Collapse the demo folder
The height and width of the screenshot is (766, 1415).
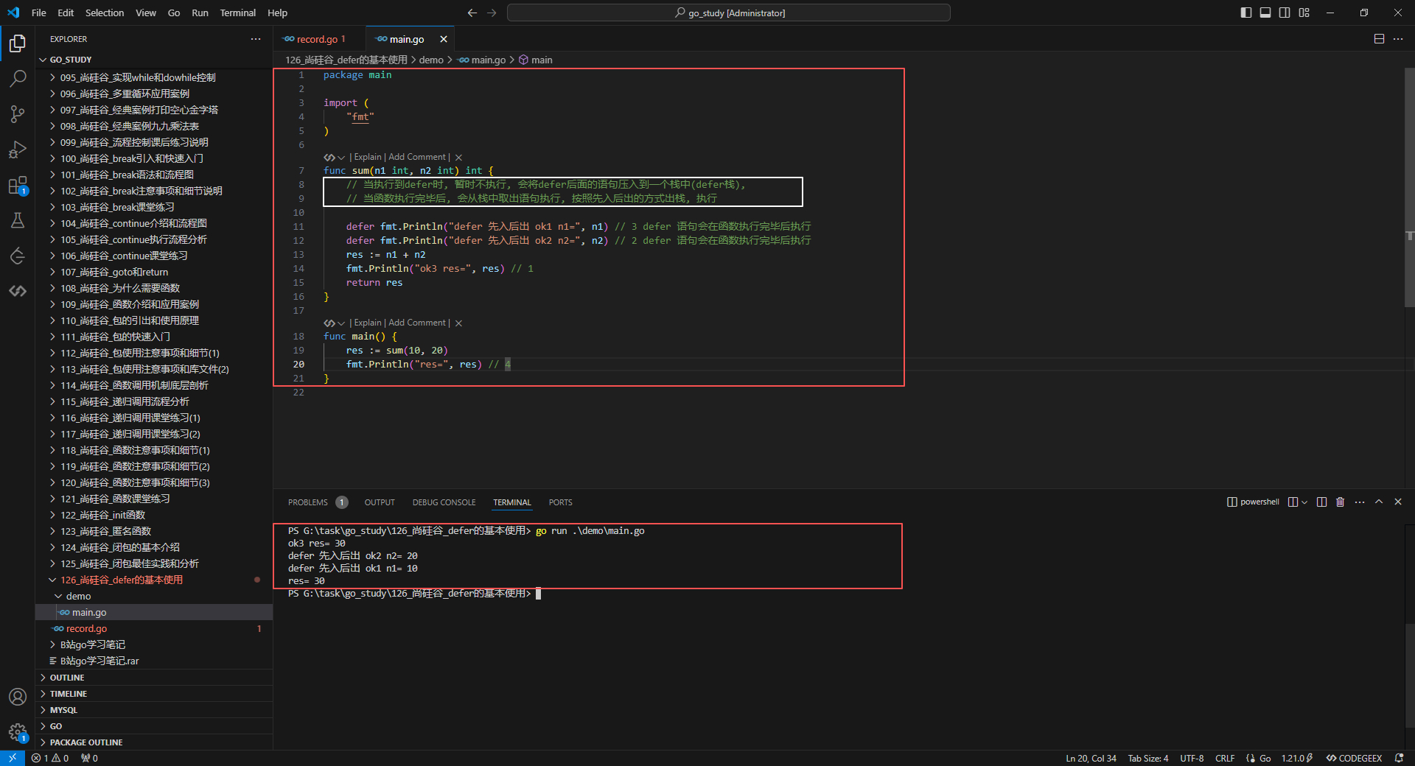coord(154,596)
